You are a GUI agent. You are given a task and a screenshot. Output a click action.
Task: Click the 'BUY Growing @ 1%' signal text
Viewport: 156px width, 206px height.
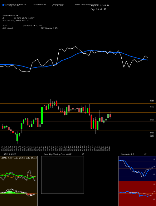pyautogui.click(x=49, y=28)
